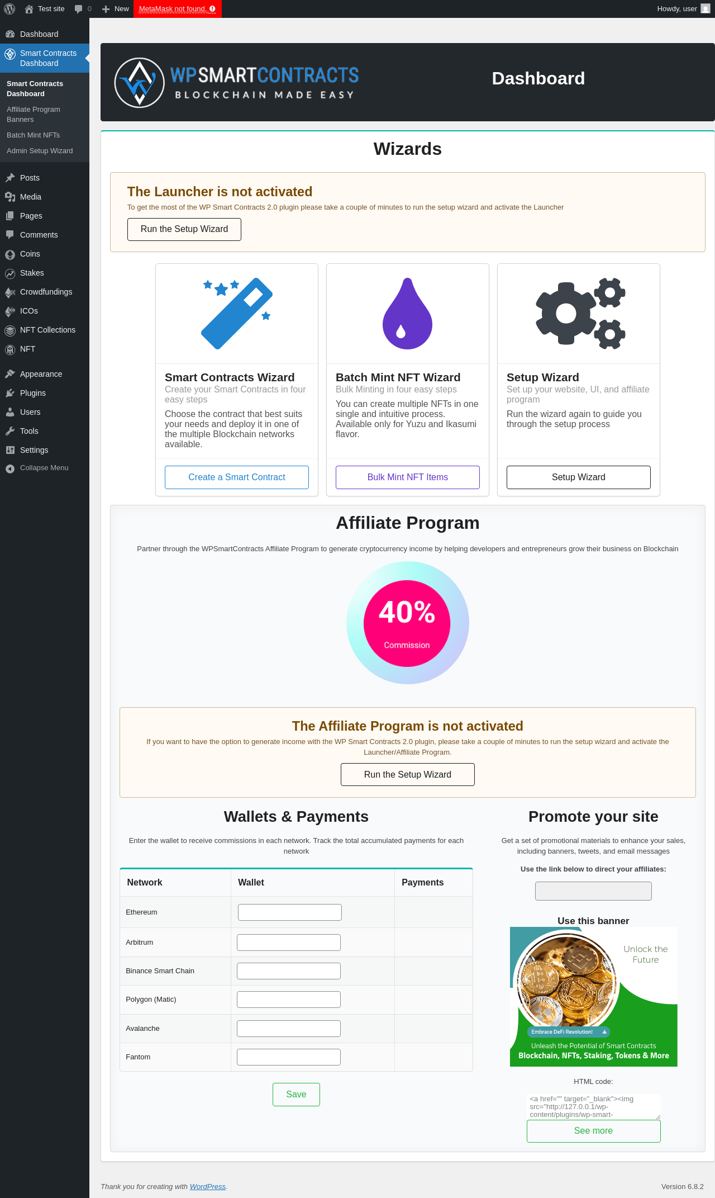715x1198 pixels.
Task: Open the Crowdfundings sidebar item
Action: coord(45,292)
